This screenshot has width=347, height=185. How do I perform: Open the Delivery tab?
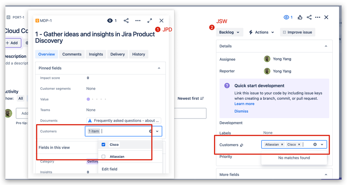117,54
